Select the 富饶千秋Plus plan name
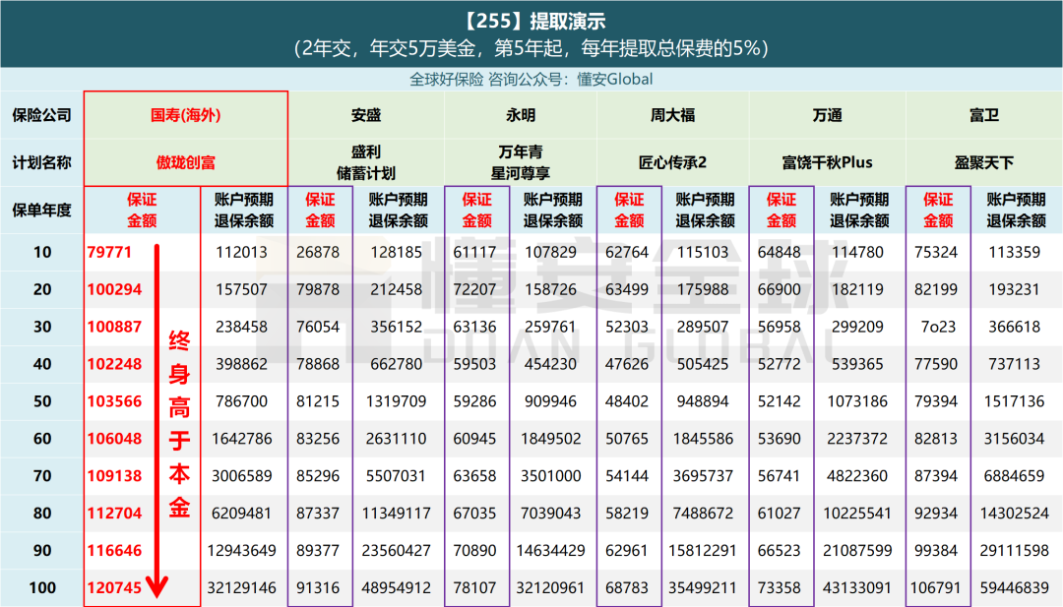This screenshot has width=1063, height=607. pos(828,162)
